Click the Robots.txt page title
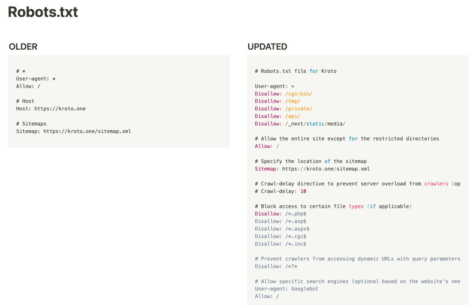This screenshot has width=476, height=305. pyautogui.click(x=43, y=12)
